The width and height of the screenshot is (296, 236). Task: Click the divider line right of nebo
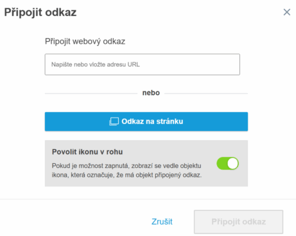tap(206, 93)
